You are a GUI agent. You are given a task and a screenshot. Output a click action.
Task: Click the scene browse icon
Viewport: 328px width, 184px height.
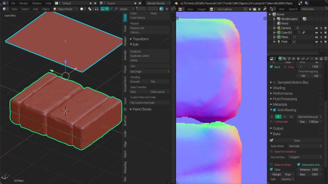[x=101, y=3]
